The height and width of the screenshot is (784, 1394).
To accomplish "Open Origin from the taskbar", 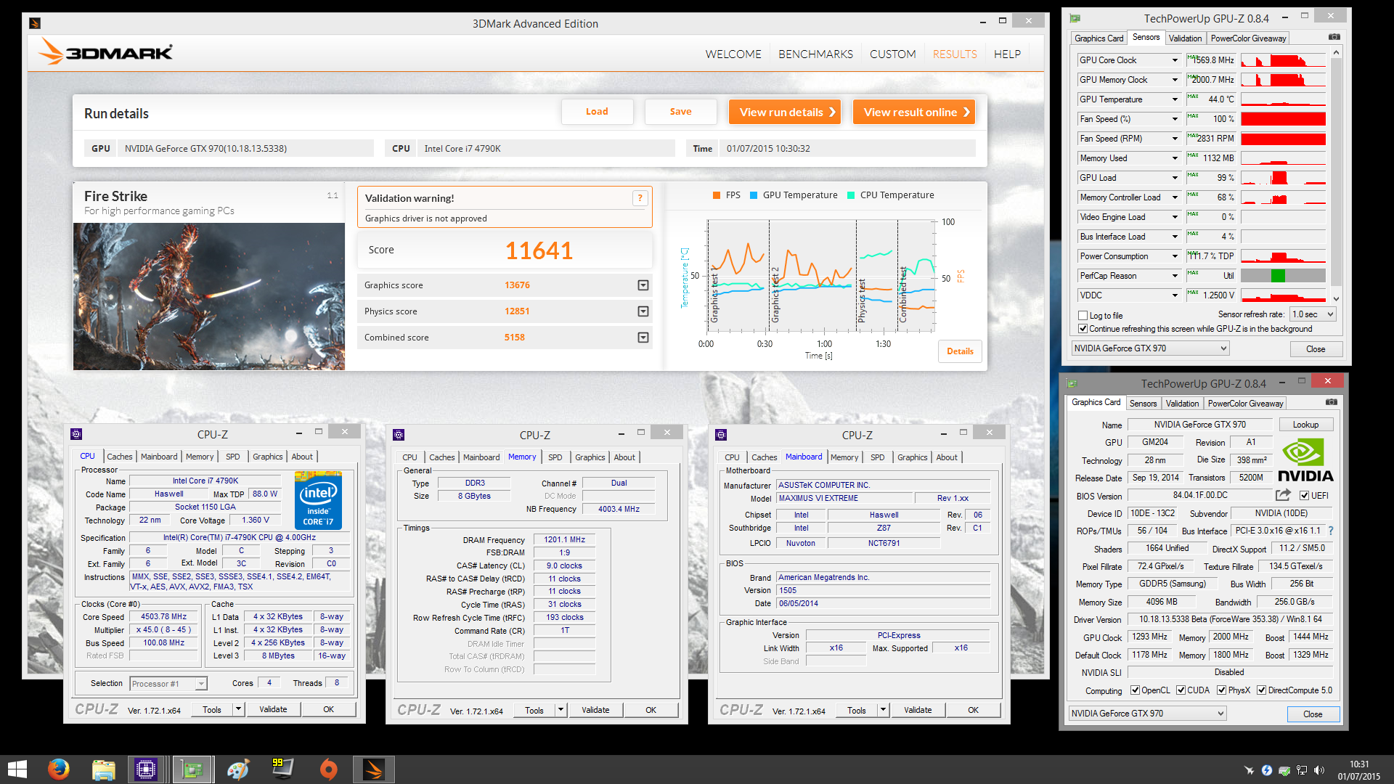I will pos(328,769).
